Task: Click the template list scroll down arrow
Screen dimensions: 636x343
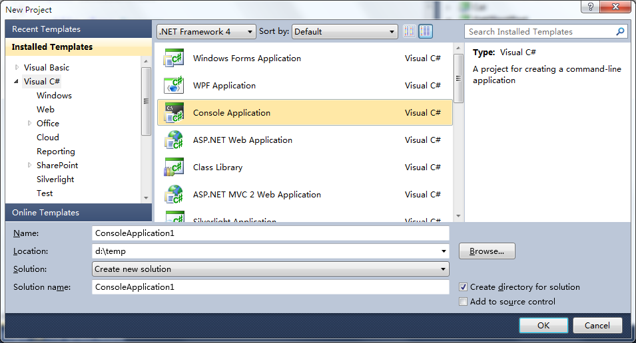Action: tap(458, 216)
